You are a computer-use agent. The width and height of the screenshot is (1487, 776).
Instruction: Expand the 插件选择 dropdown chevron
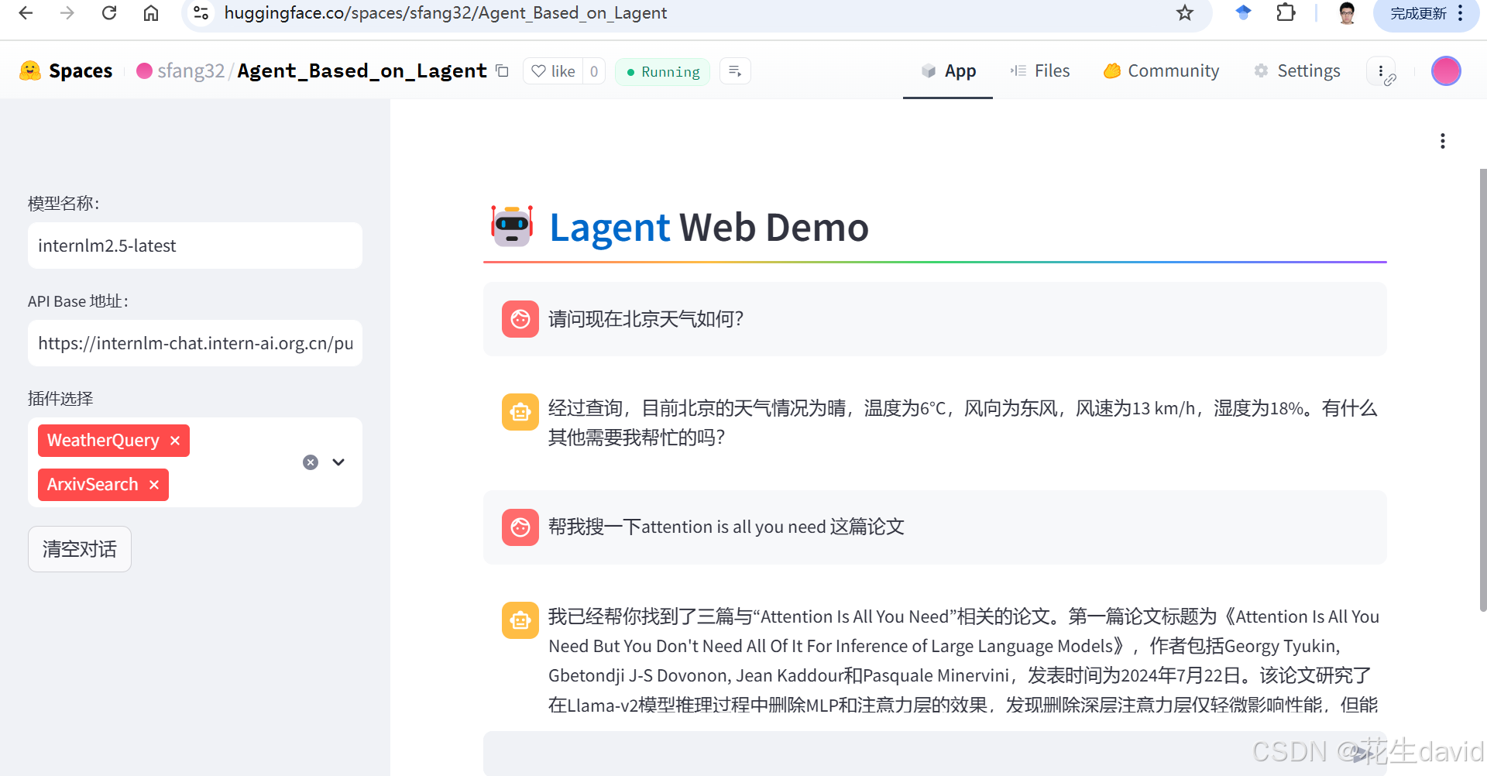[x=338, y=462]
